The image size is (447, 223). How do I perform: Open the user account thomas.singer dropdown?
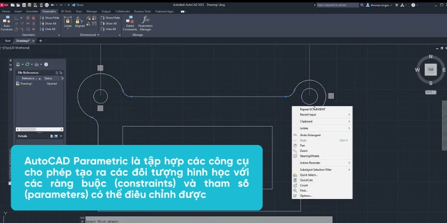tap(379, 5)
